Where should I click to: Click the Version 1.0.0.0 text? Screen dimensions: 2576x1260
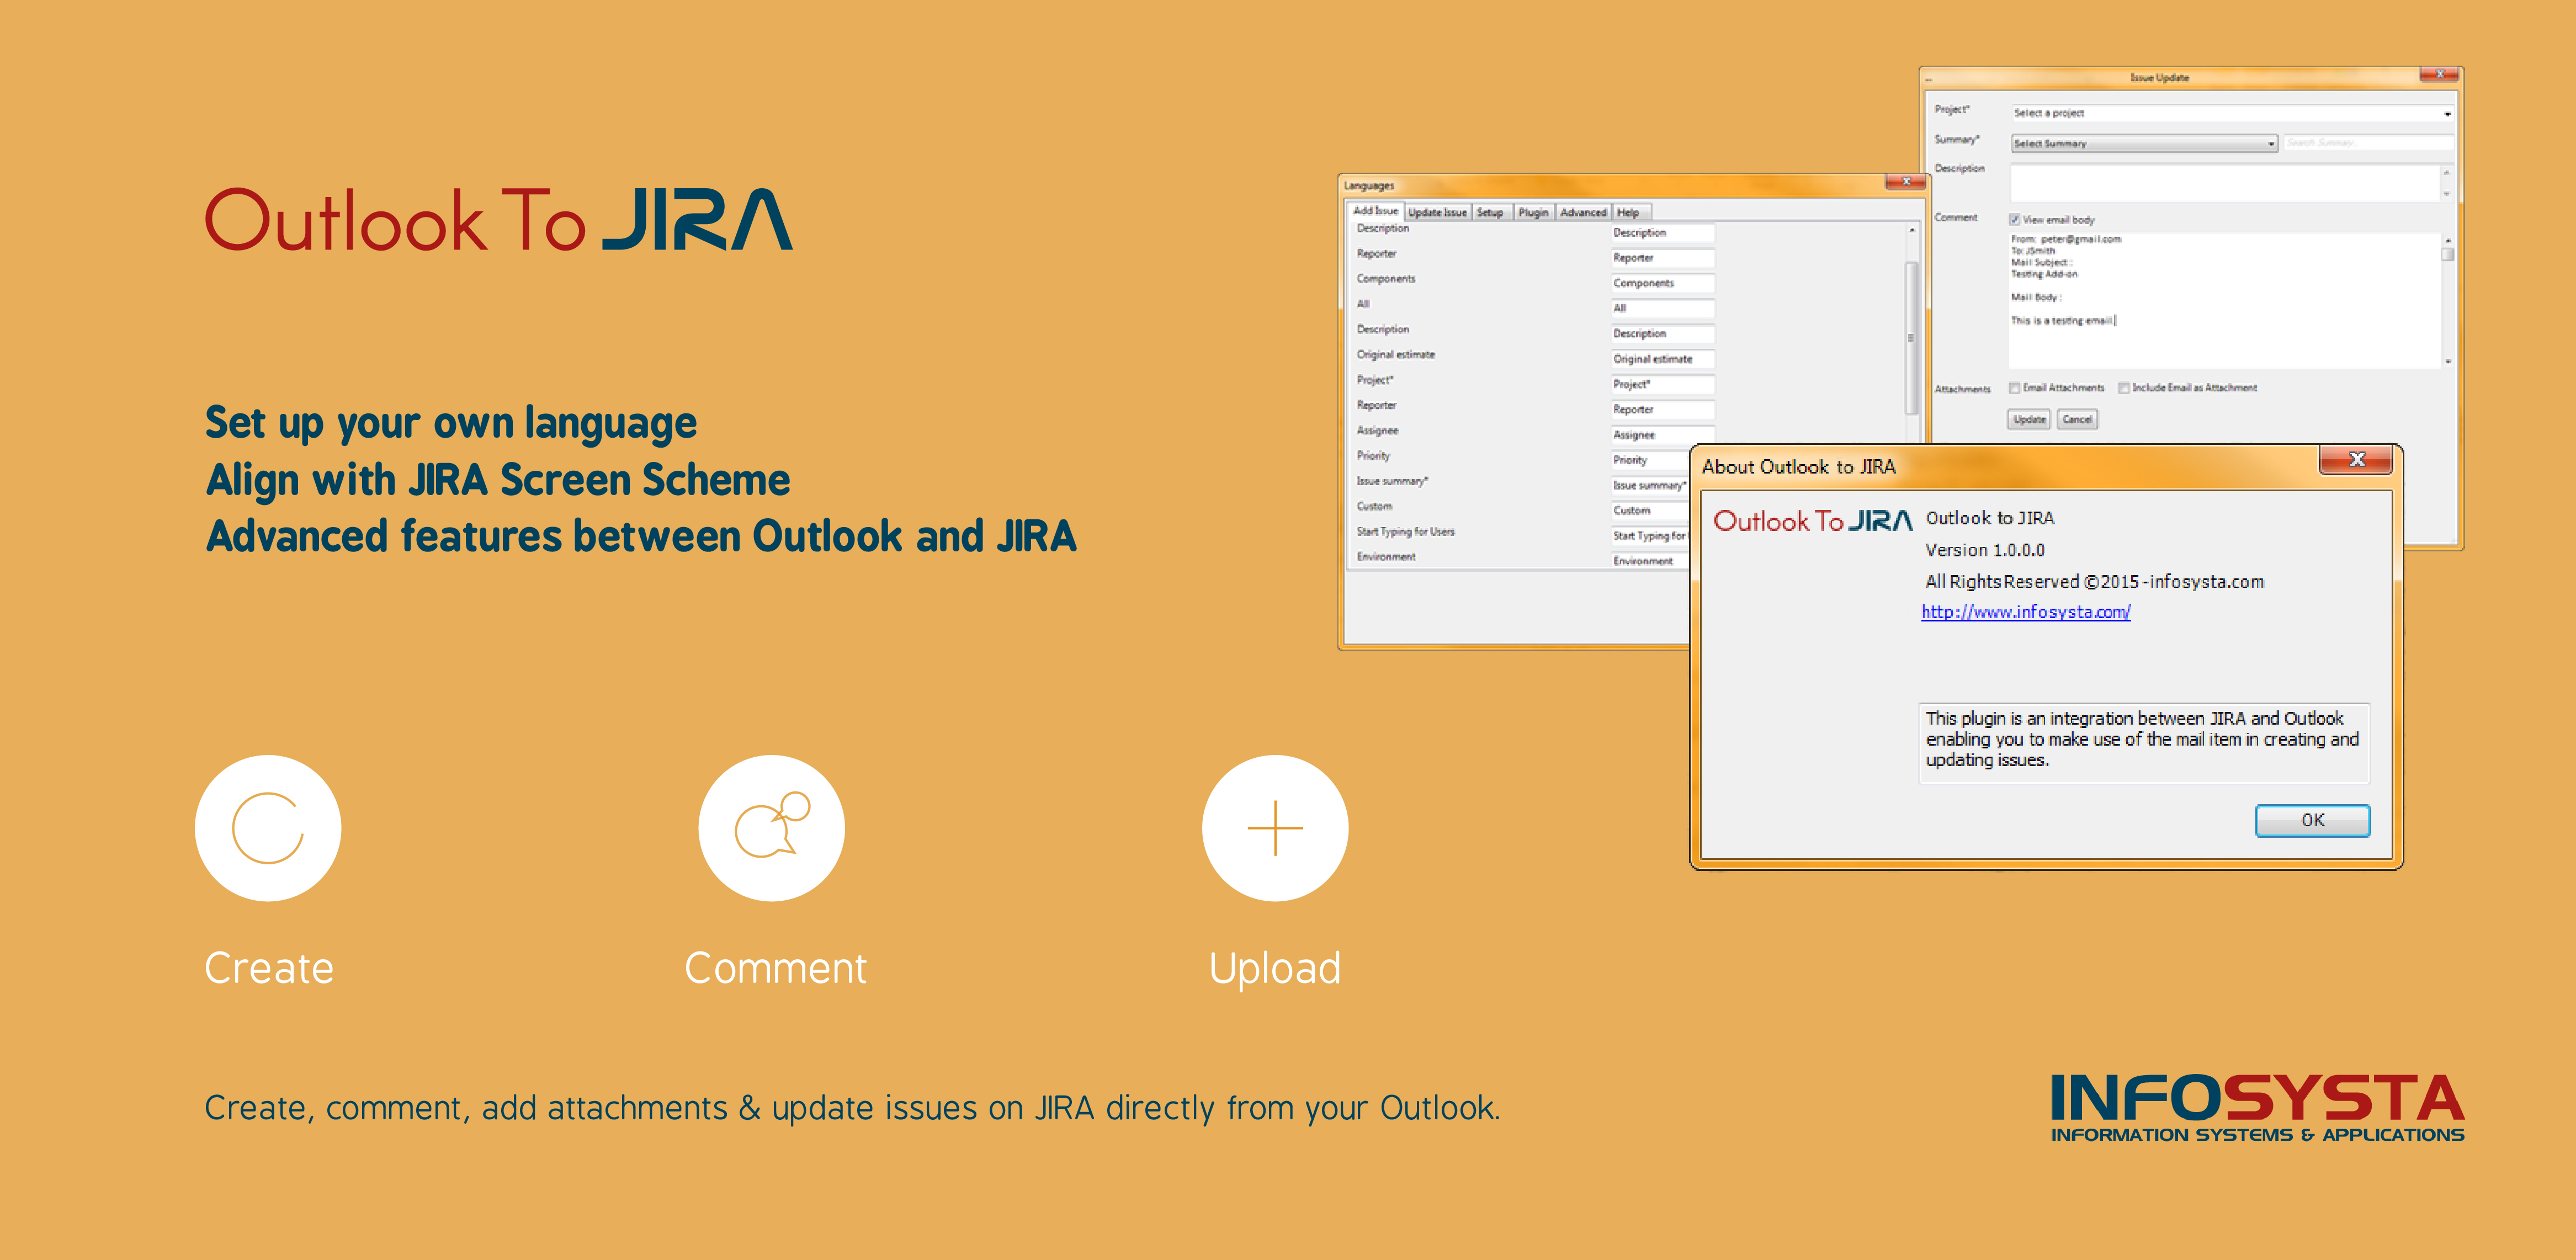[1985, 550]
